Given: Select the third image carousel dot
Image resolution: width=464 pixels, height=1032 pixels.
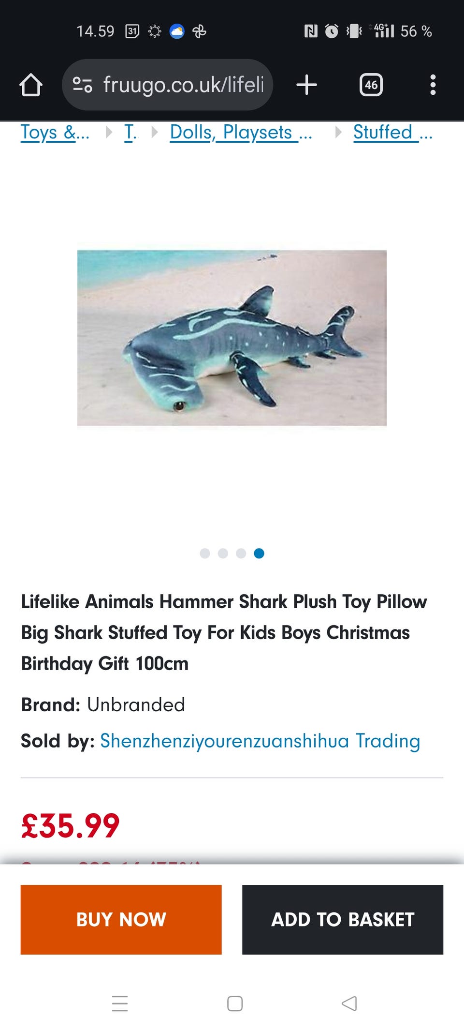Looking at the screenshot, I should tap(241, 553).
